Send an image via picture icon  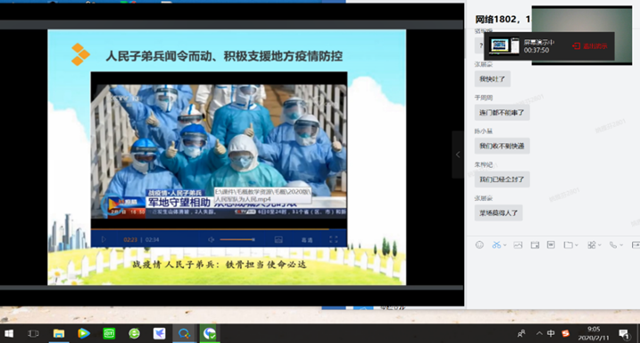coord(518,245)
